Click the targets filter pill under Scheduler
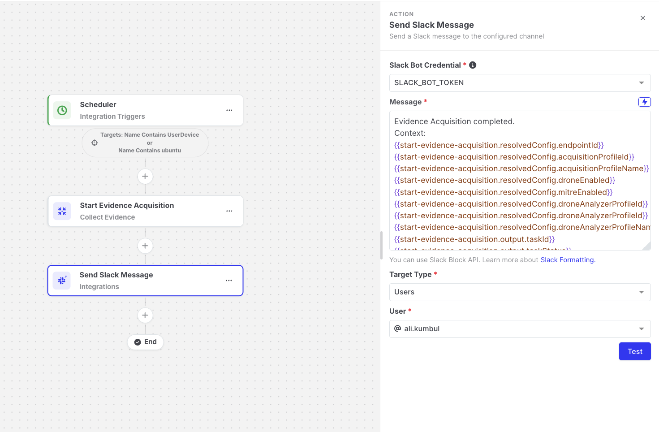The height and width of the screenshot is (432, 659). 145,143
